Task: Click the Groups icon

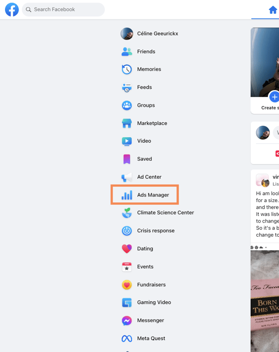Action: pos(127,105)
